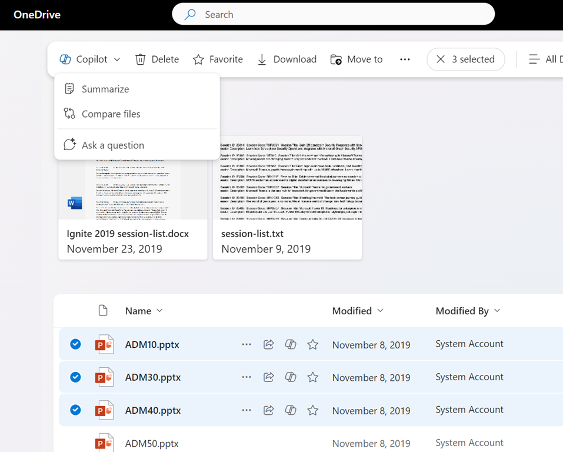This screenshot has width=563, height=452.
Task: Expand the Name column sort dropdown
Action: [x=159, y=311]
